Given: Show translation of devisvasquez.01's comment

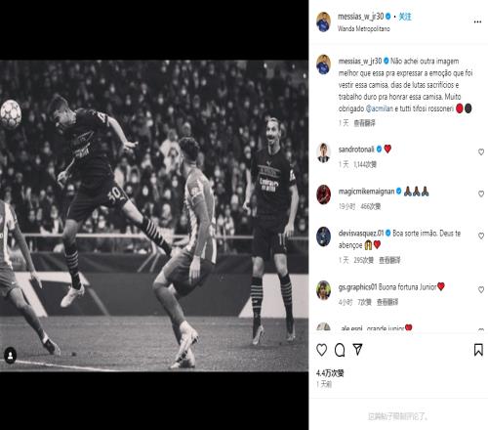Looking at the screenshot, I should tap(389, 260).
